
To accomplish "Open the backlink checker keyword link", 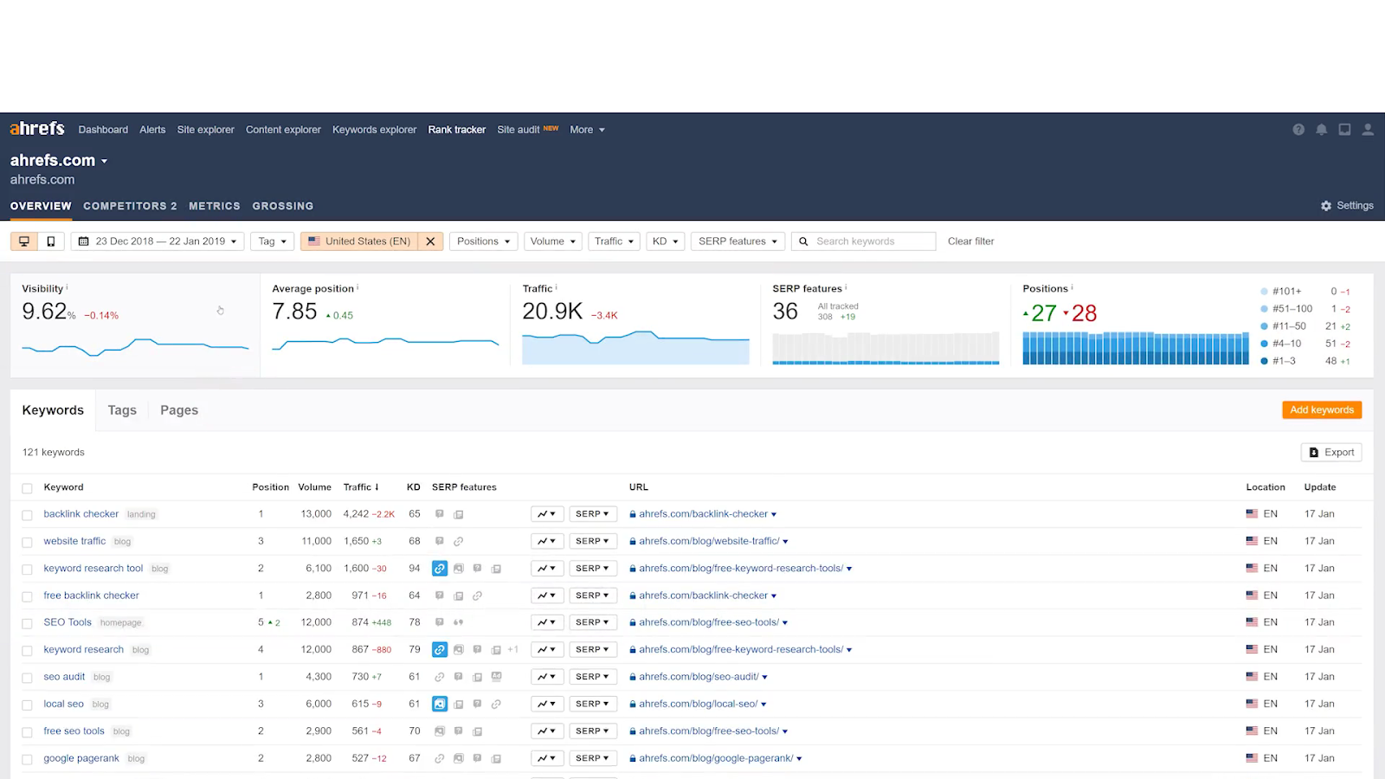I will click(x=81, y=514).
